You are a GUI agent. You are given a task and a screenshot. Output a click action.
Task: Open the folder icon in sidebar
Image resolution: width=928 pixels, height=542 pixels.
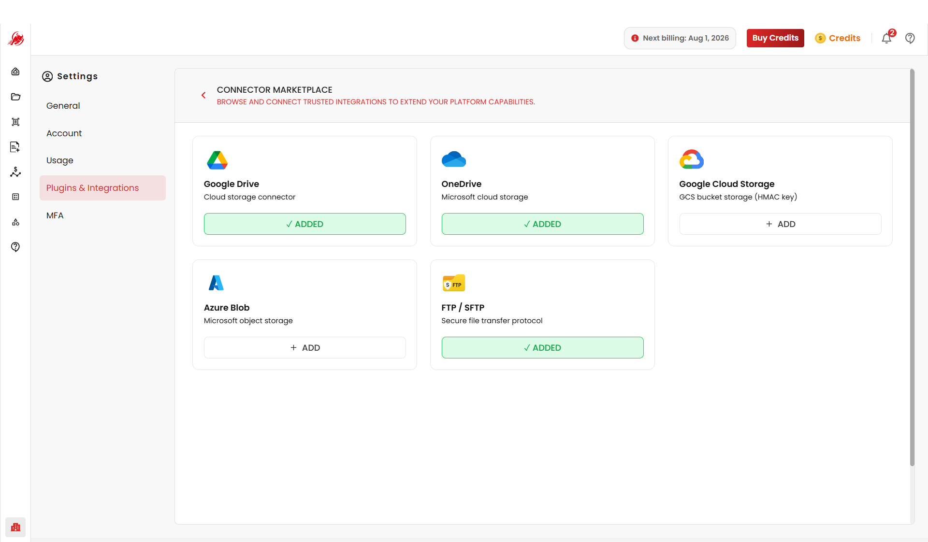(15, 97)
